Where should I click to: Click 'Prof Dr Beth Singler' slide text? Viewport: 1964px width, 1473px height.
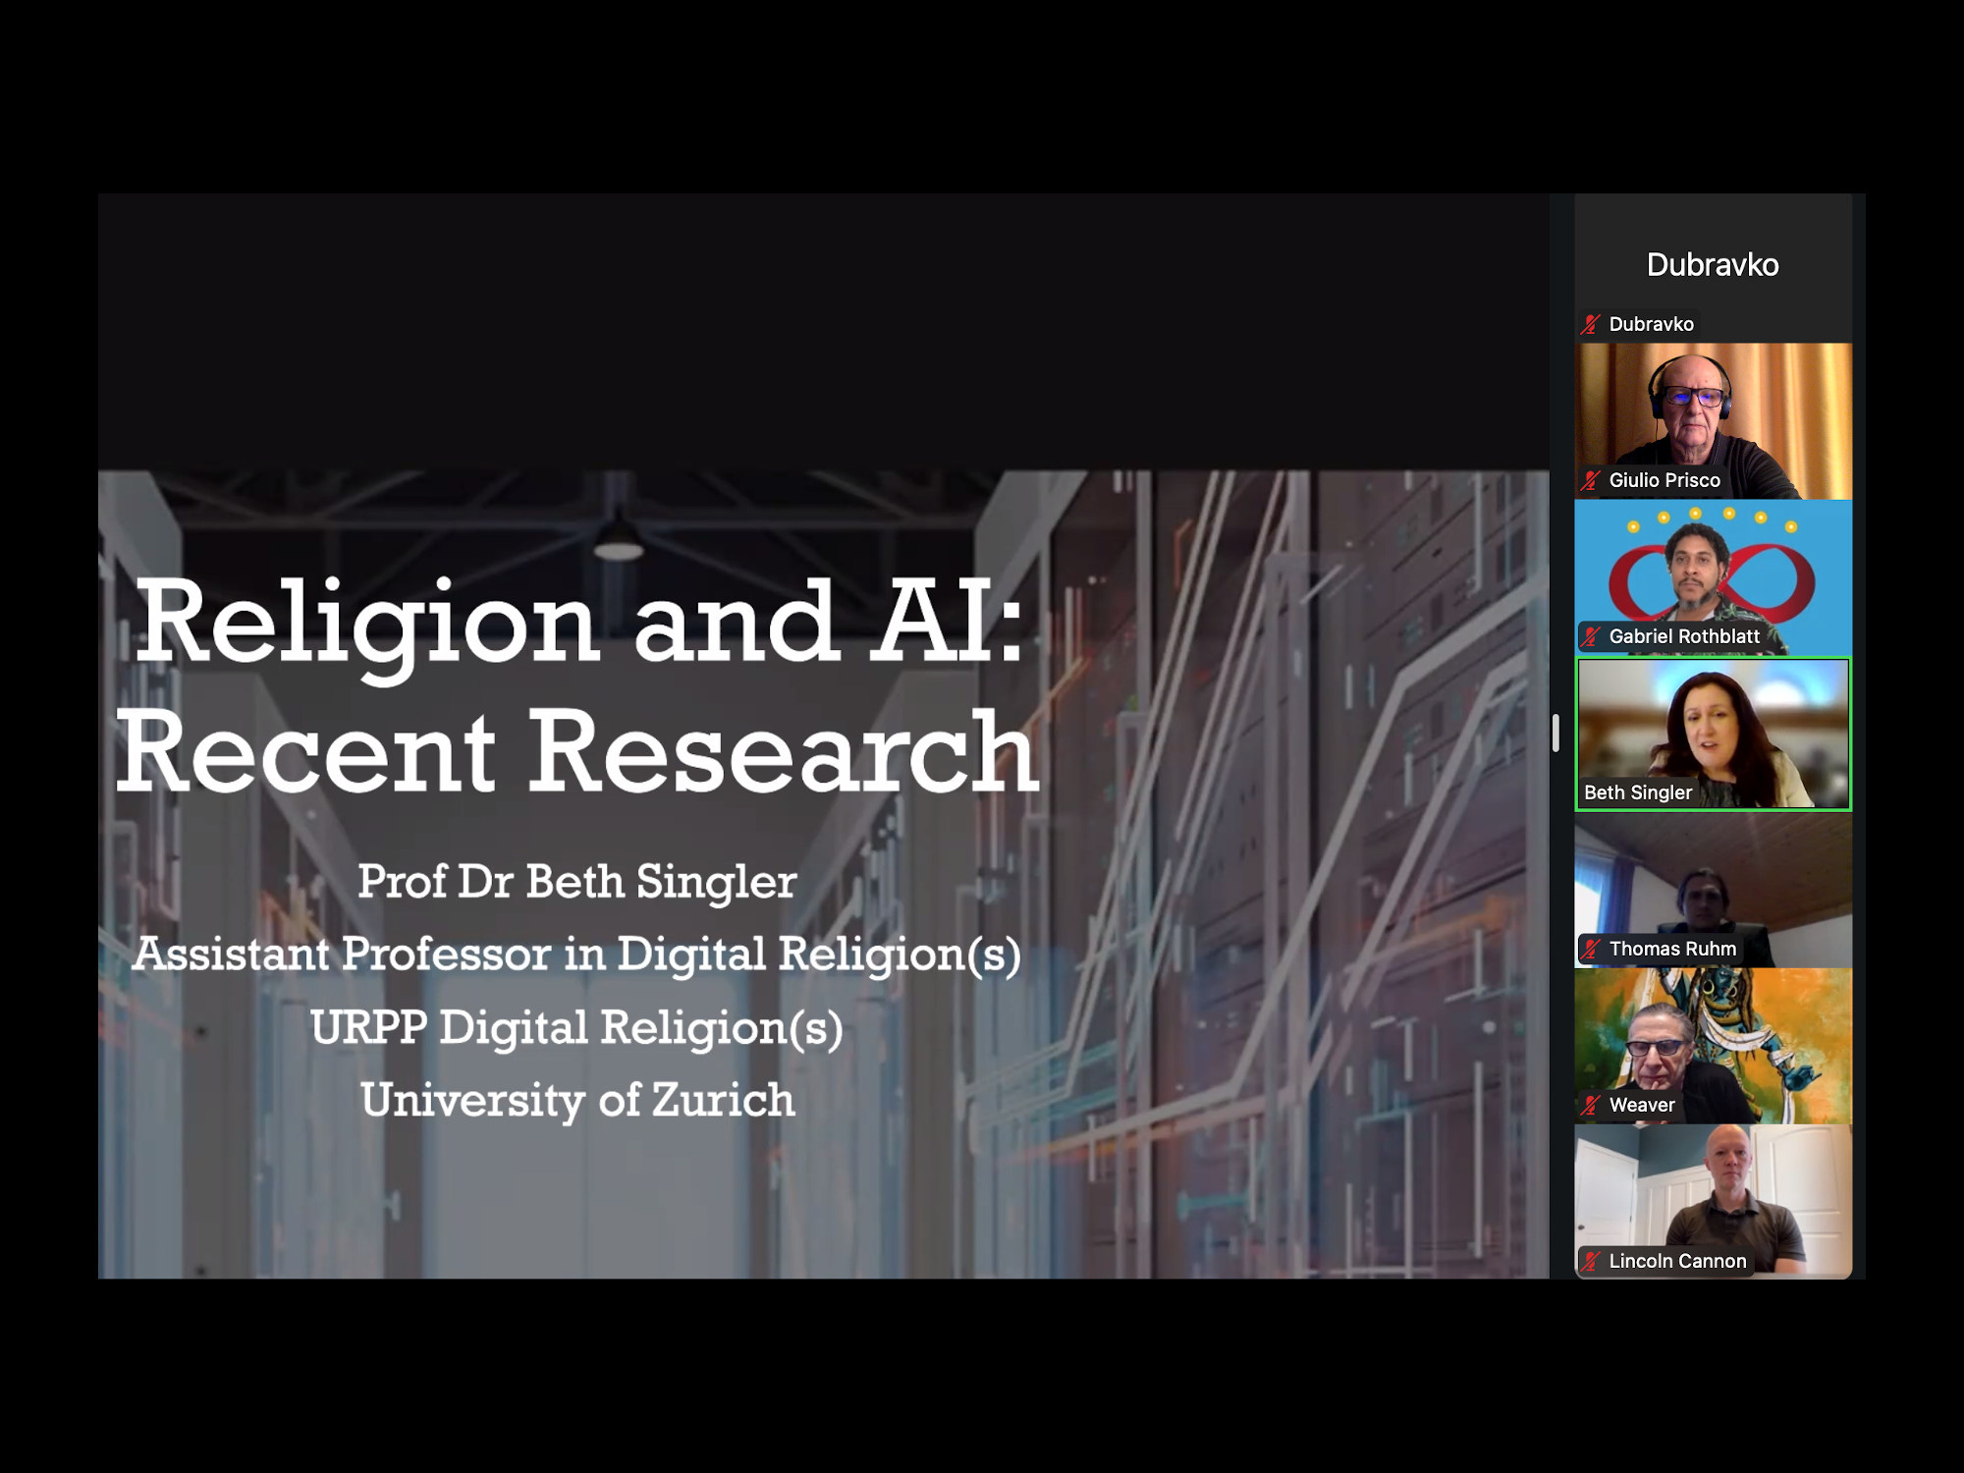(x=576, y=882)
